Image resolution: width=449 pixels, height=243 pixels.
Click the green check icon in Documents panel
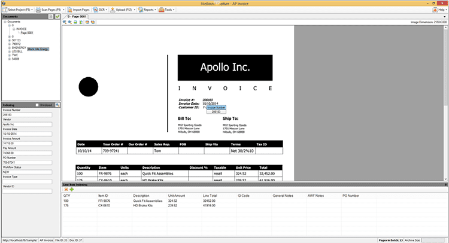[57, 17]
